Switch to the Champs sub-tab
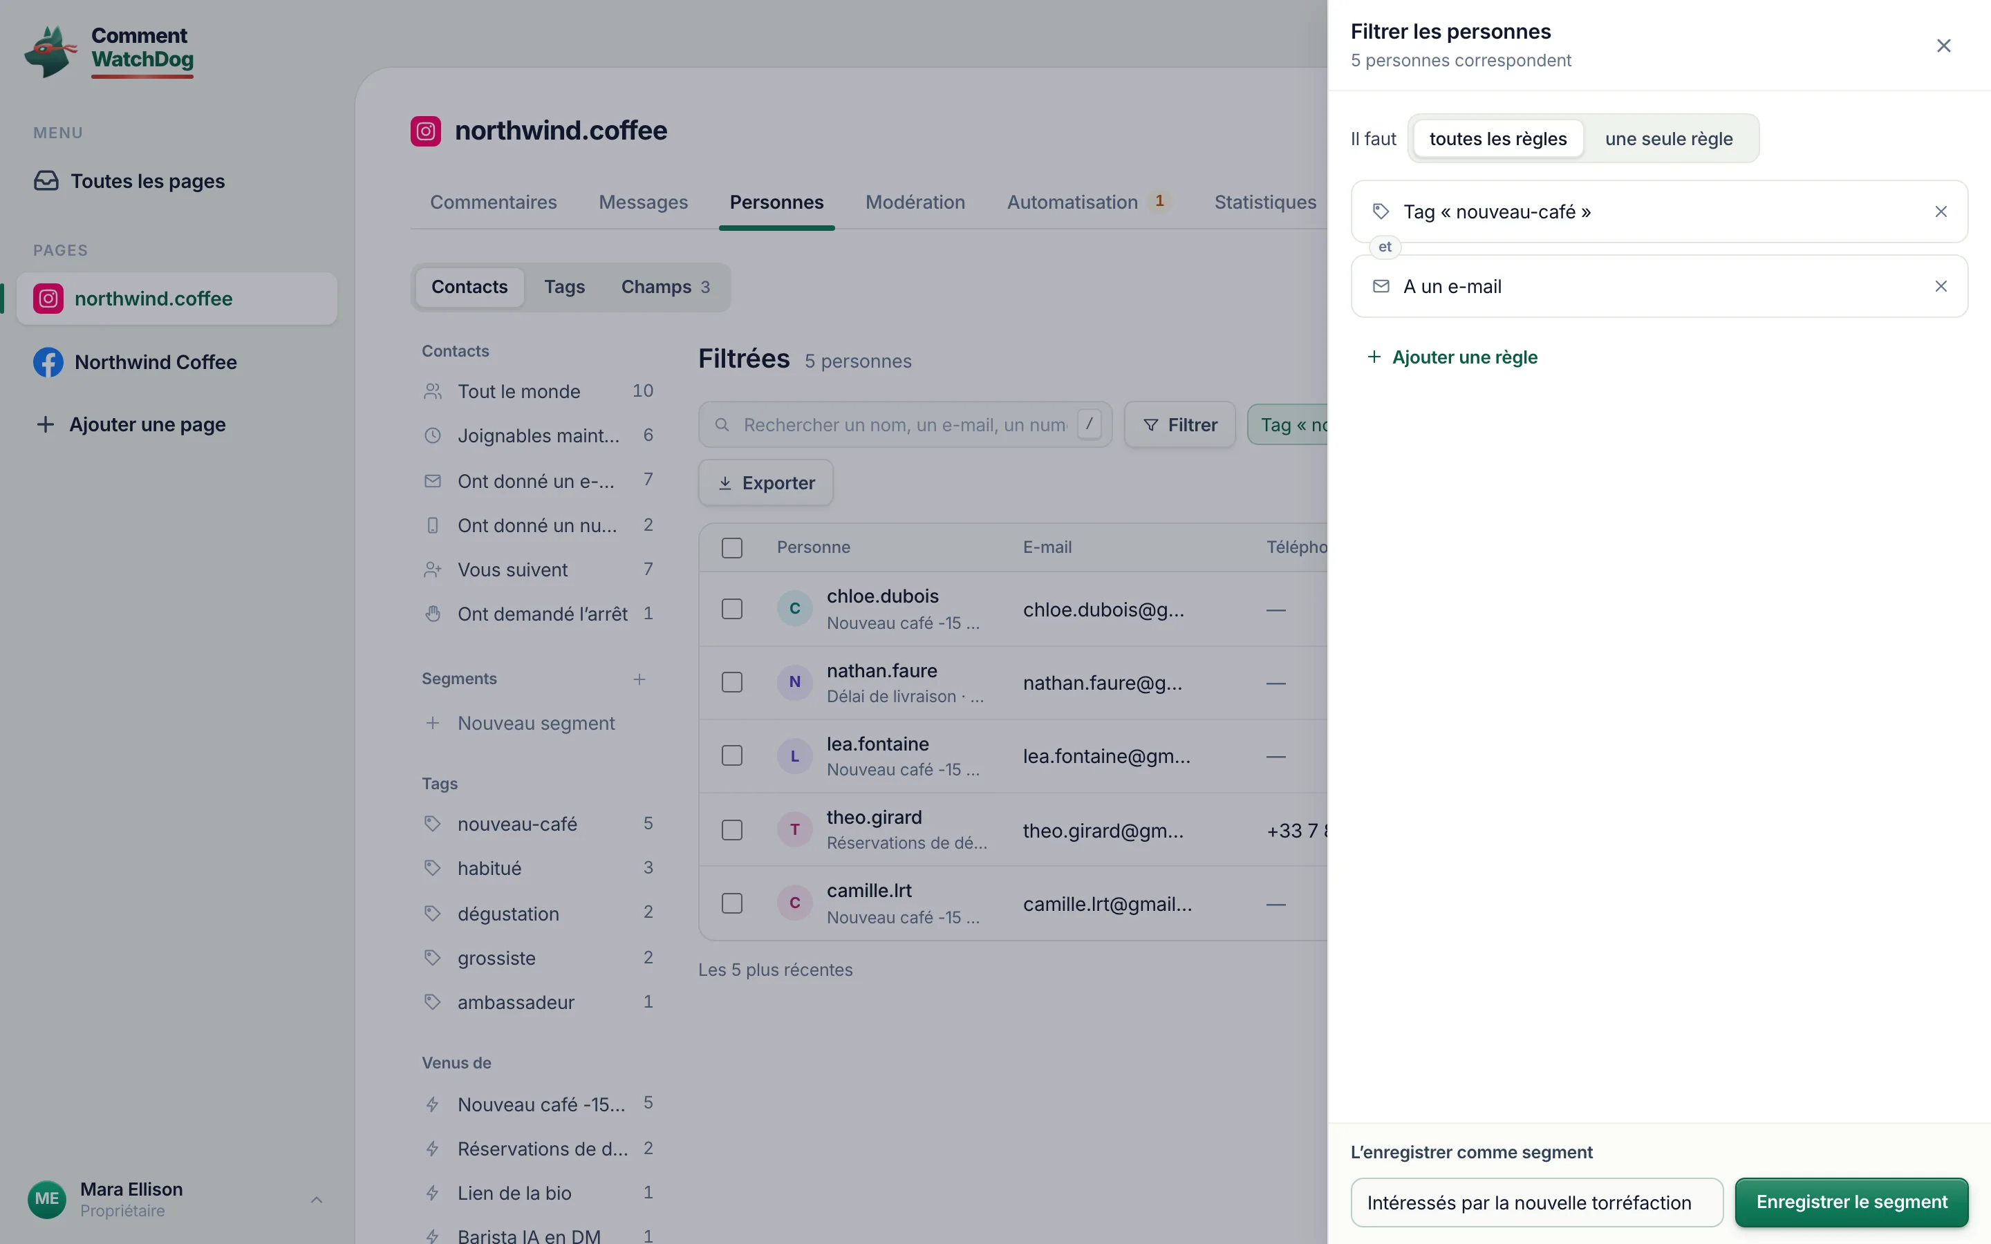Viewport: 1991px width, 1244px height. pyautogui.click(x=666, y=287)
